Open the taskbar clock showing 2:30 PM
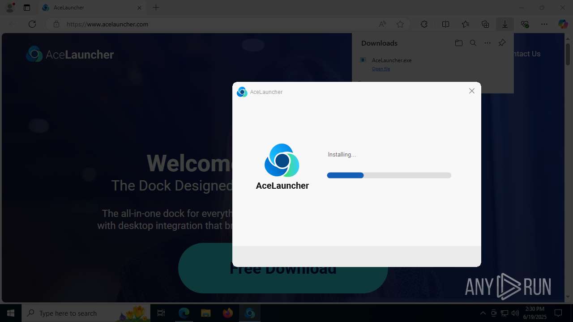 [535, 313]
